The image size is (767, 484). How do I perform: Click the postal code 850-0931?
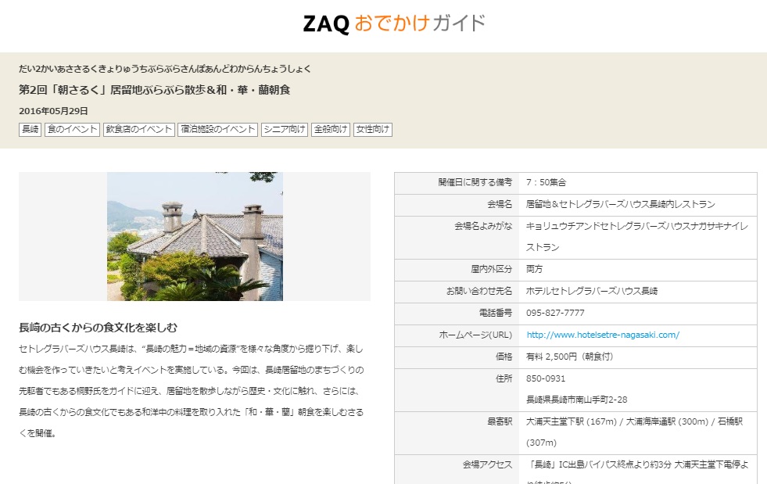(545, 378)
